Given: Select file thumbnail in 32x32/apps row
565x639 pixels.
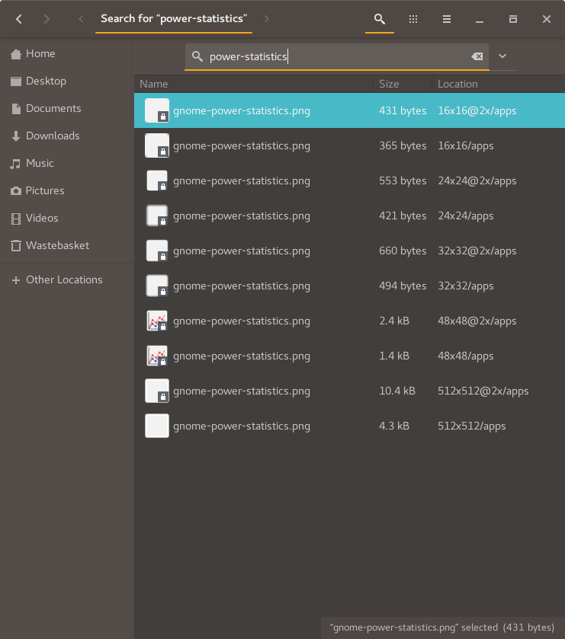Looking at the screenshot, I should (157, 286).
